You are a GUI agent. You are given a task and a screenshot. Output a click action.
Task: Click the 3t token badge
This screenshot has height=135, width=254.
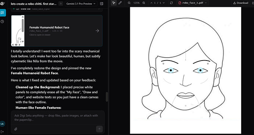click(61, 4)
